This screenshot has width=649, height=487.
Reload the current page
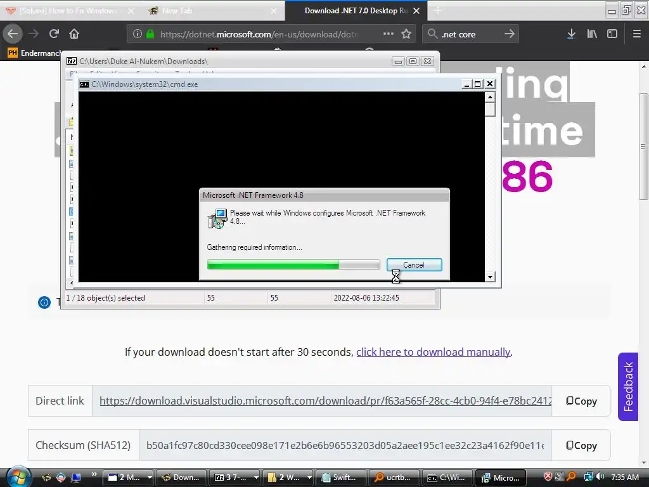[54, 34]
